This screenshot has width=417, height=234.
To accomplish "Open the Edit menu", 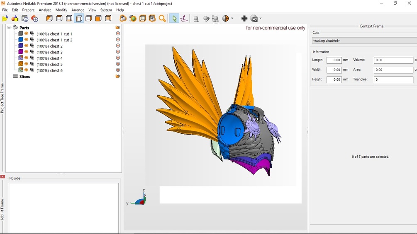I will 15,10.
